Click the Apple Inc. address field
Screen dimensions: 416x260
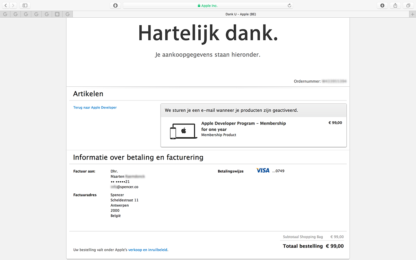click(208, 6)
